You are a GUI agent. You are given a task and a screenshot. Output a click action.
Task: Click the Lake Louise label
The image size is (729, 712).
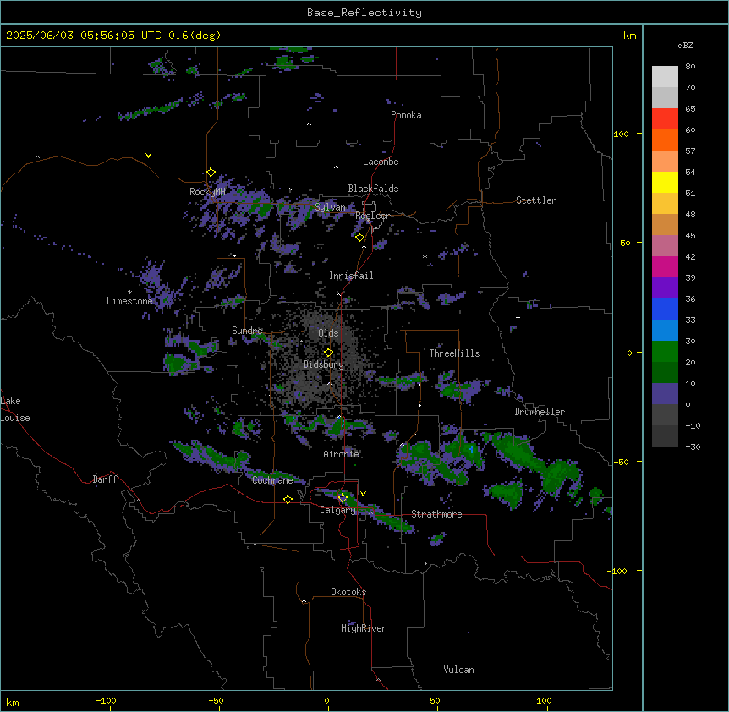[15, 409]
